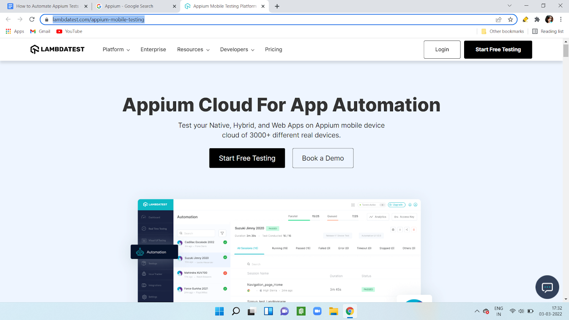Open File Explorer from the taskbar

[334, 311]
